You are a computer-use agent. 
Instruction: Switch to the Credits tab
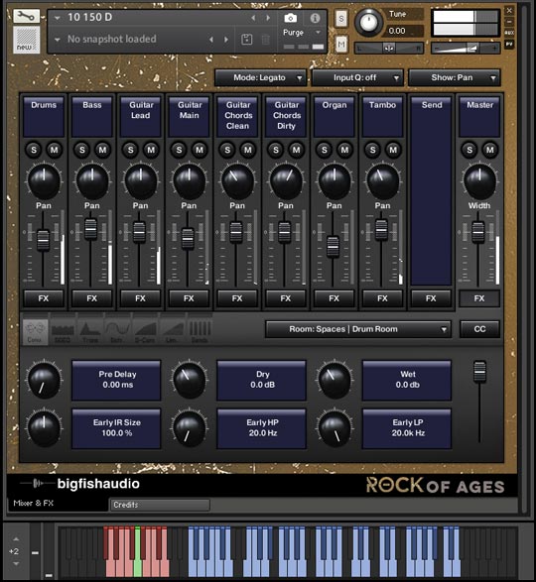pyautogui.click(x=160, y=505)
